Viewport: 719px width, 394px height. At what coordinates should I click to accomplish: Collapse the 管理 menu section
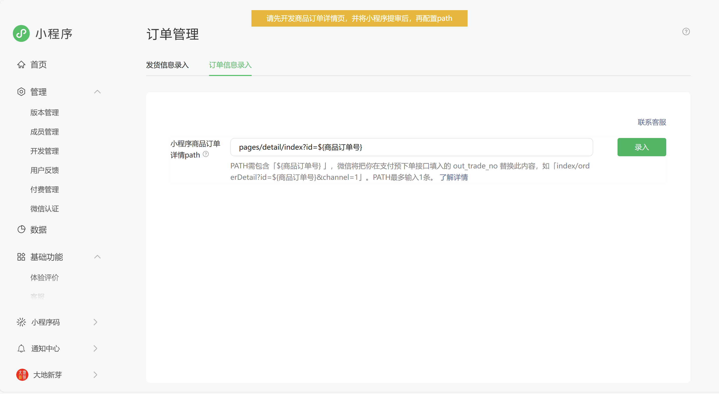[x=97, y=92]
